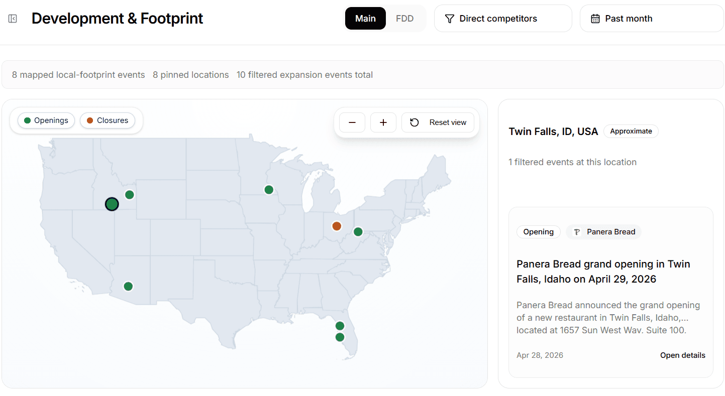Click '1 filtered events at this location'
The image size is (725, 396).
572,162
